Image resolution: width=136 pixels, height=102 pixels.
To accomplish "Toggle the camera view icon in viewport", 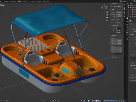I will point(107,18).
